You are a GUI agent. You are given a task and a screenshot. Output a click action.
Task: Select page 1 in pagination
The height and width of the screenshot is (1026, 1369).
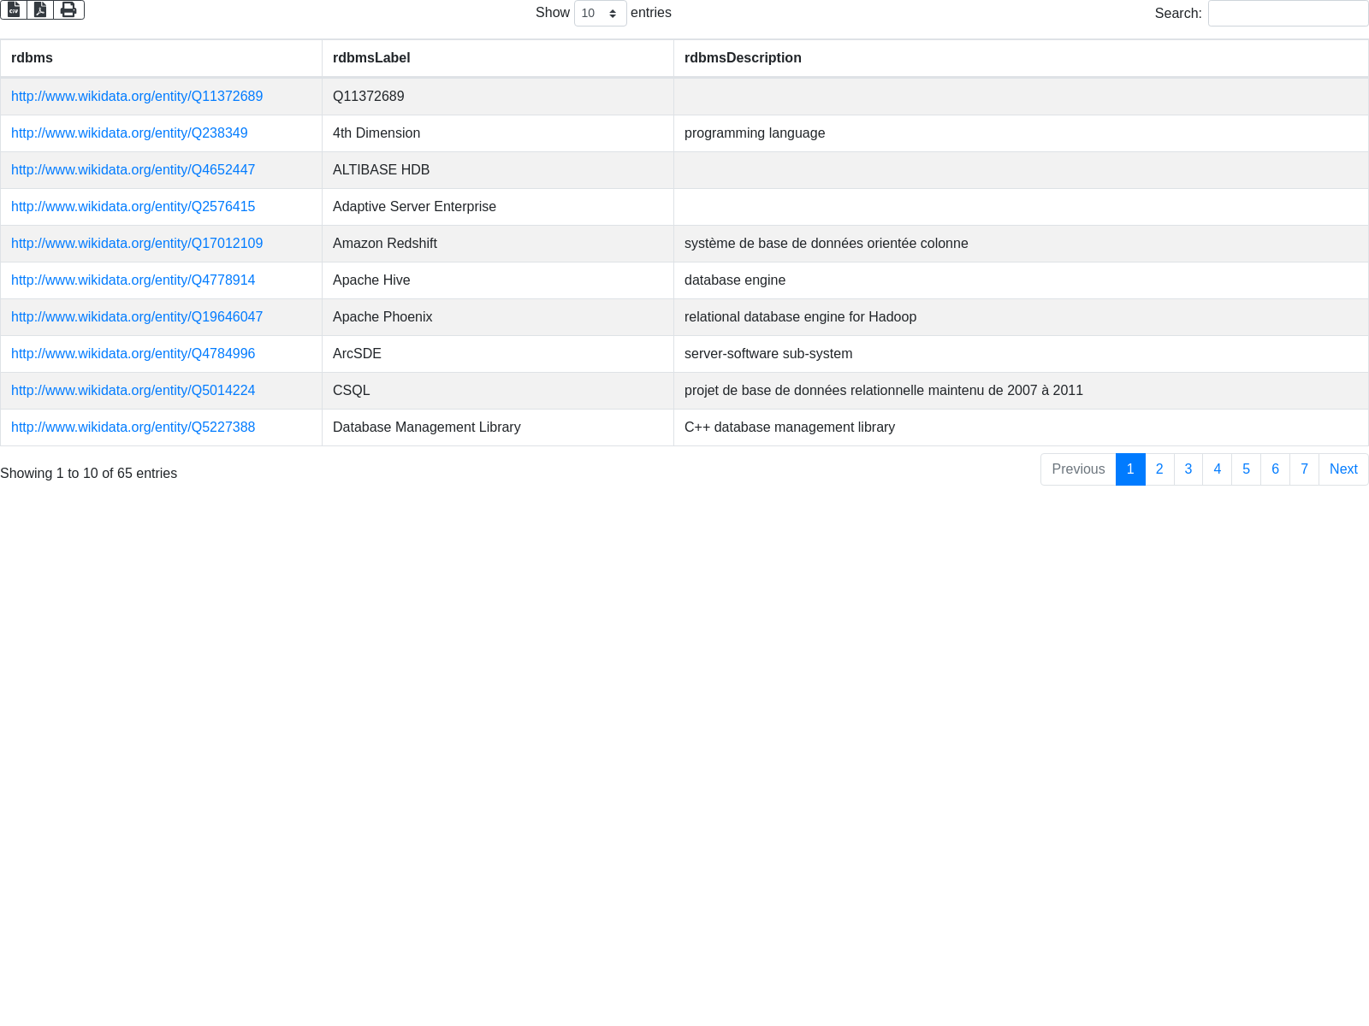(x=1130, y=469)
